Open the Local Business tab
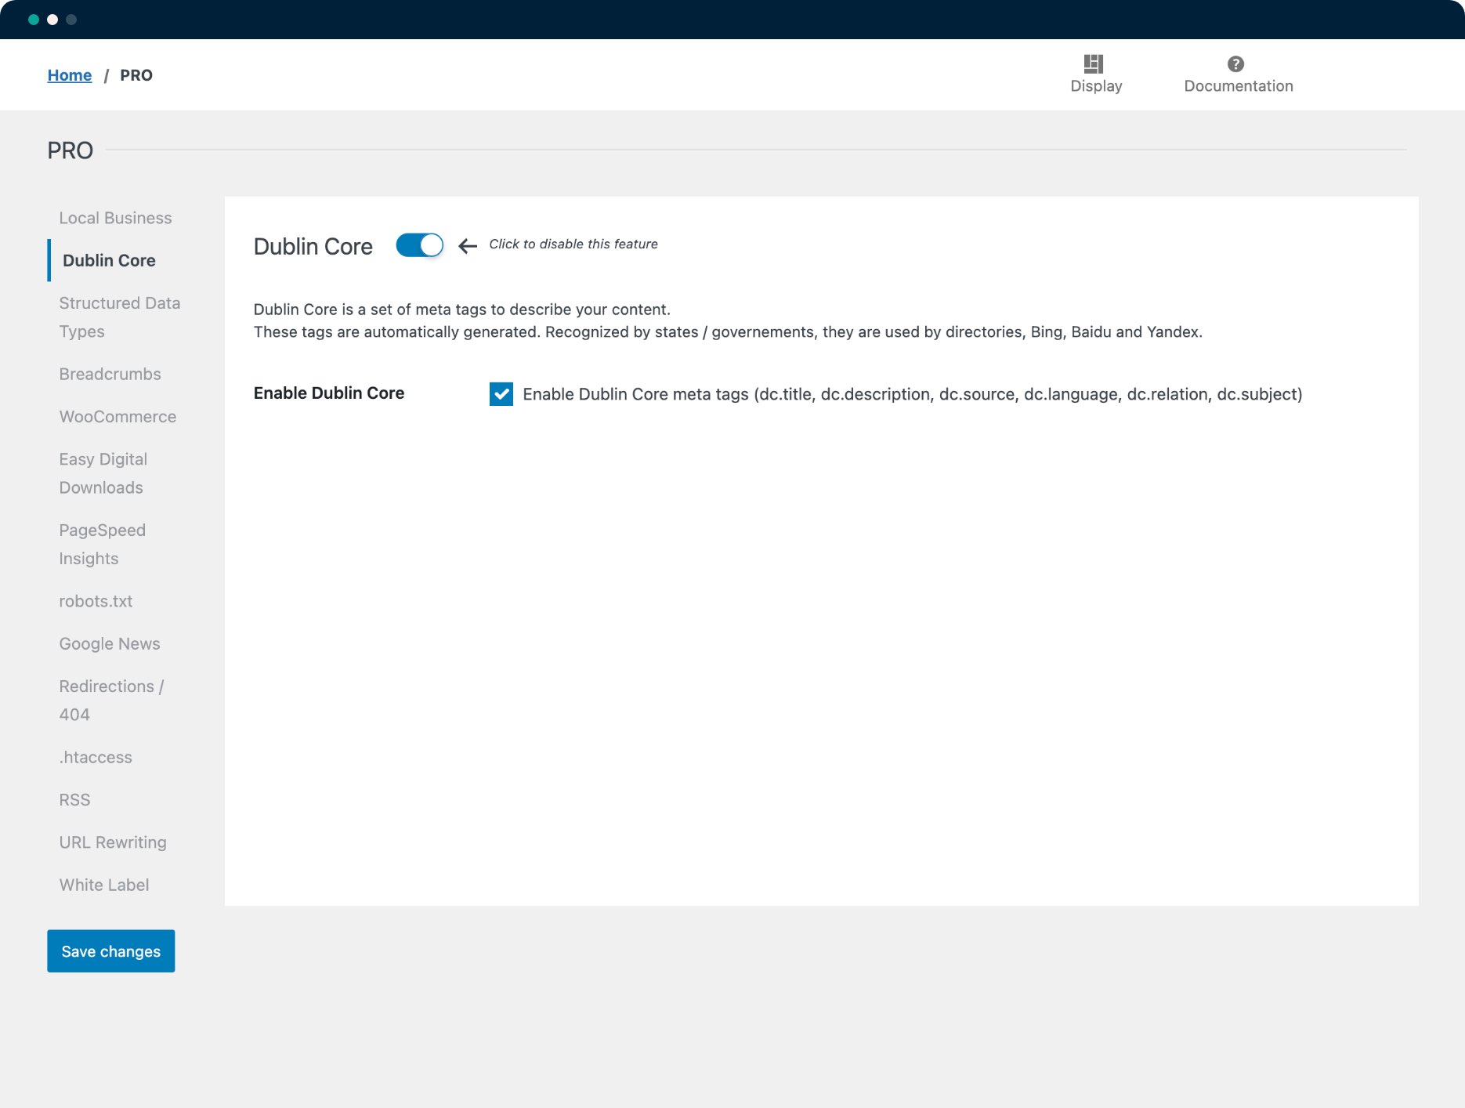This screenshot has height=1108, width=1465. point(115,218)
